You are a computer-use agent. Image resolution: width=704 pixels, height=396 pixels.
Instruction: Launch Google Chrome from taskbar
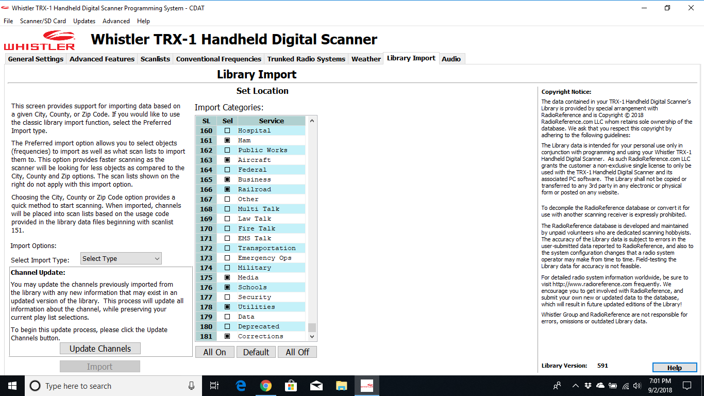point(265,386)
